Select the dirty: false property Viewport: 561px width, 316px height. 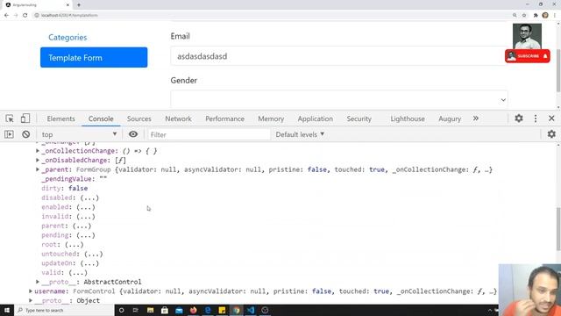tap(64, 188)
